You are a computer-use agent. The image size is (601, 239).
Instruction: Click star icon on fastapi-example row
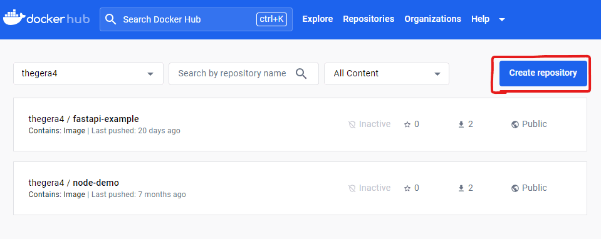pos(407,125)
